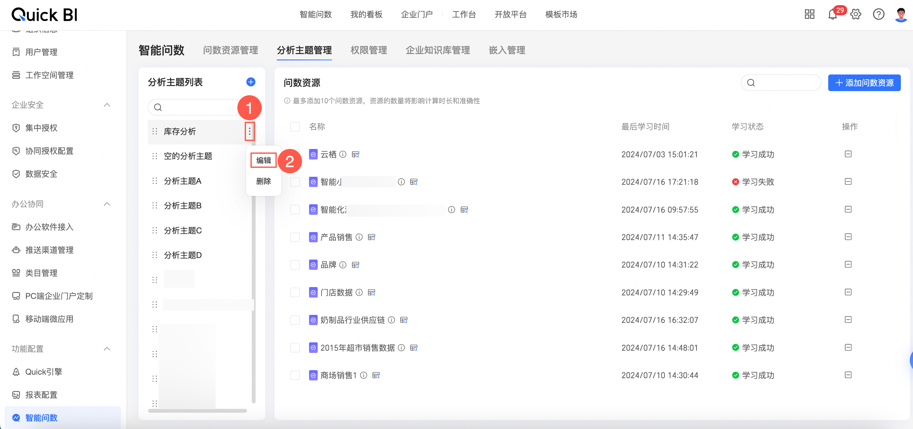
Task: Click topic list horizontal scrollbar
Action: point(197,411)
